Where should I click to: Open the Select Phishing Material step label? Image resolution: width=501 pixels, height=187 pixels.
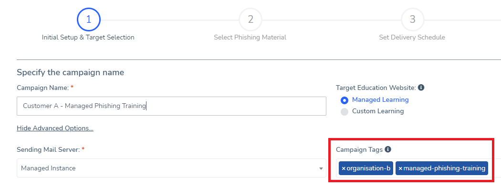tap(250, 37)
